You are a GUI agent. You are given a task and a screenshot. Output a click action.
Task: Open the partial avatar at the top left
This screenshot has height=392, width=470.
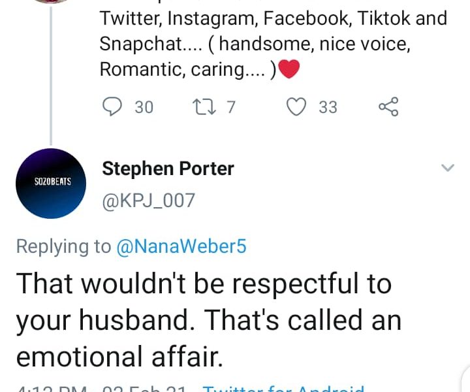click(51, 2)
